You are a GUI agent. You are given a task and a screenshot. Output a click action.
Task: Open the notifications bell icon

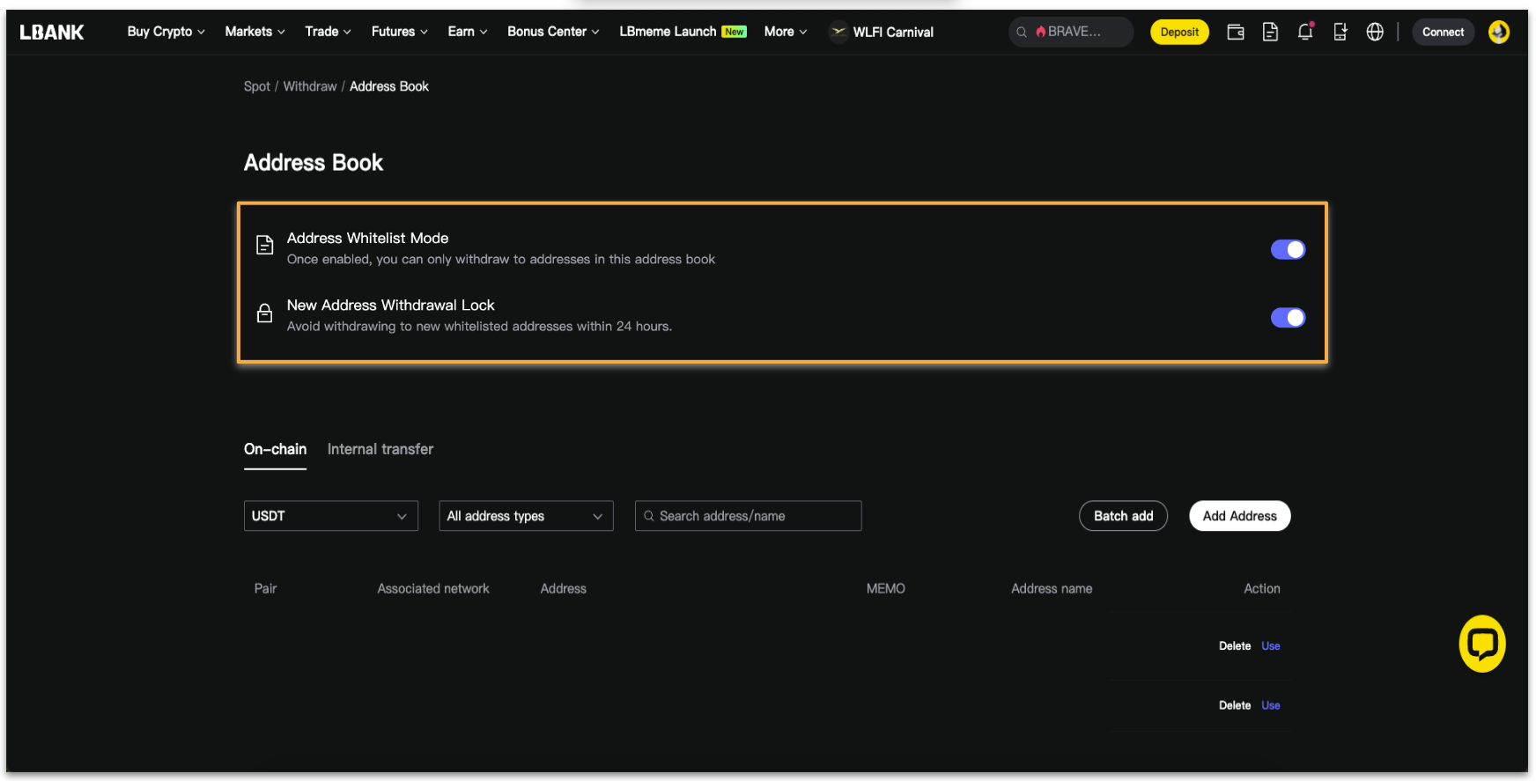pos(1305,32)
